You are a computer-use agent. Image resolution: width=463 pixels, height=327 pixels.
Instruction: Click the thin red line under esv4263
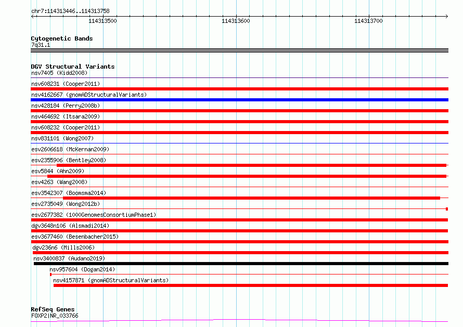(x=239, y=187)
